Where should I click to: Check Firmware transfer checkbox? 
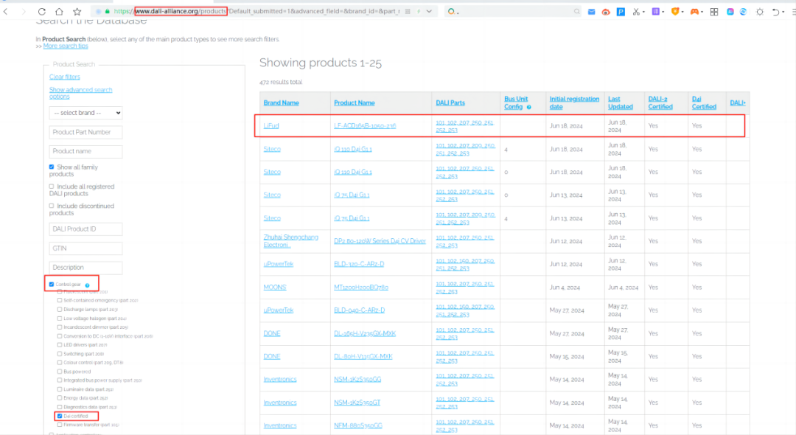(60, 425)
